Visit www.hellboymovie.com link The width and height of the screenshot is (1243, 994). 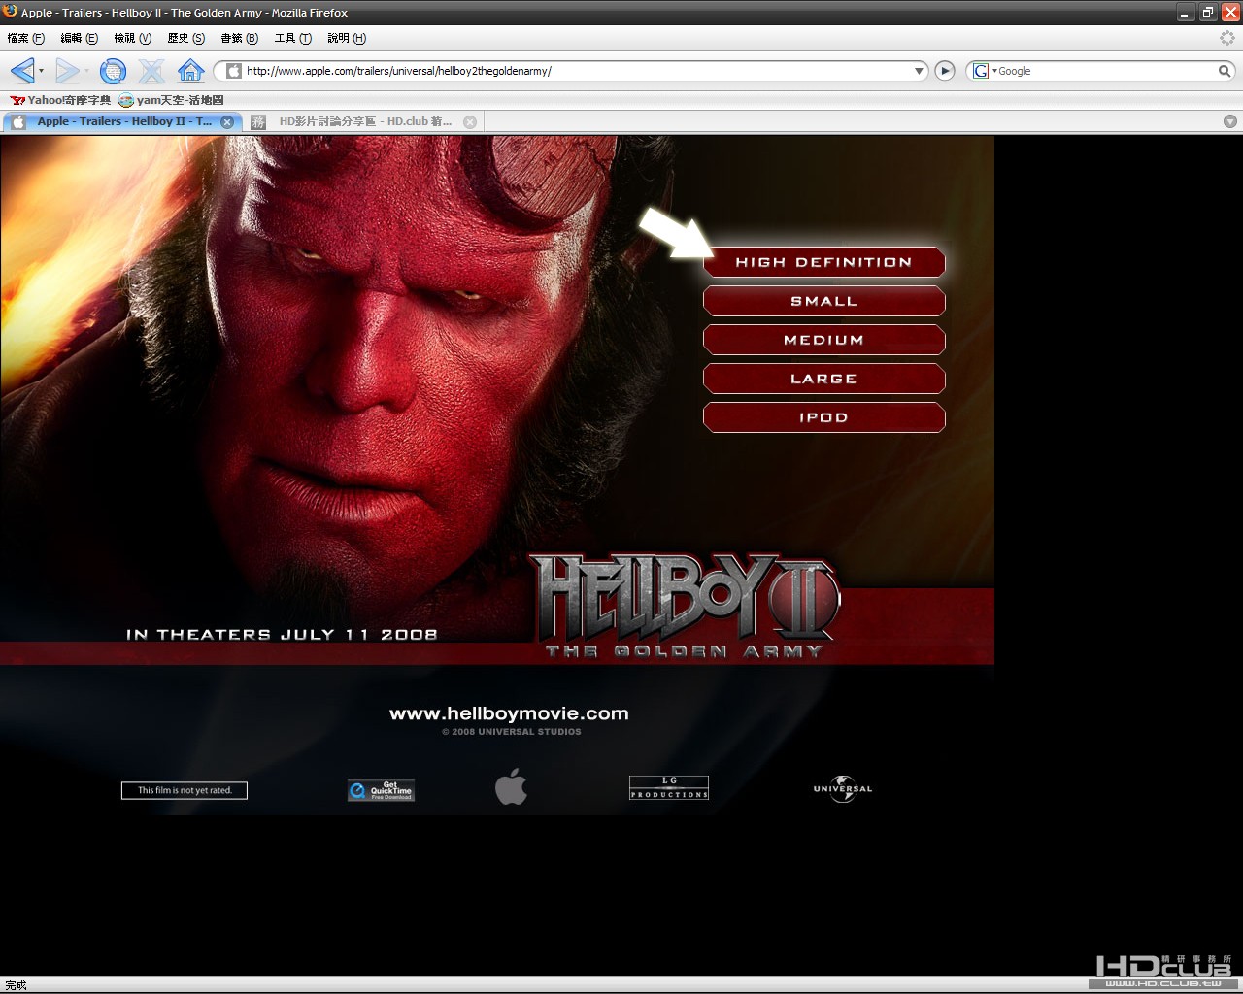[x=509, y=713]
